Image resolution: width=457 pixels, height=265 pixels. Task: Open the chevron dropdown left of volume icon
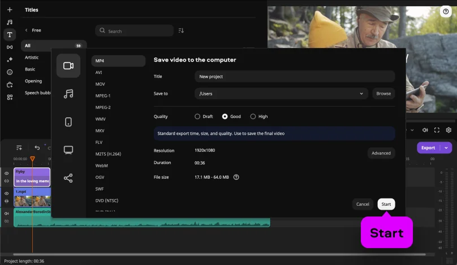tap(412, 130)
